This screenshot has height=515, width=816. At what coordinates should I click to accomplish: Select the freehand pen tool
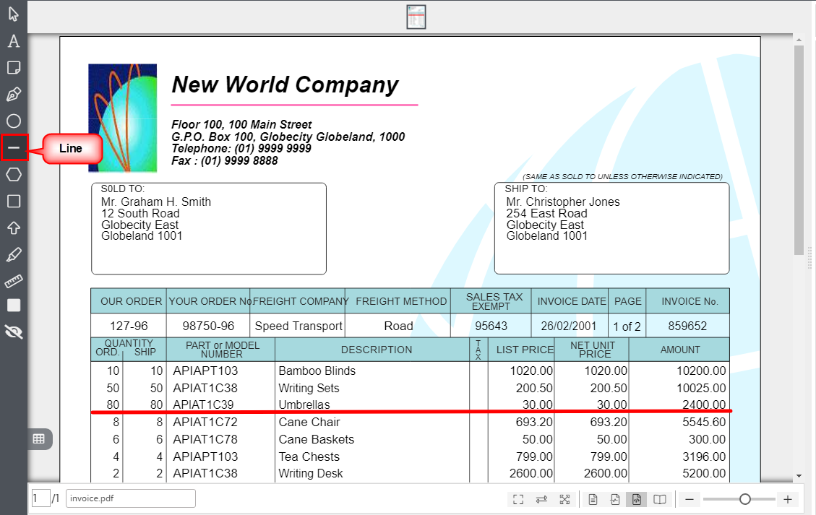click(14, 95)
